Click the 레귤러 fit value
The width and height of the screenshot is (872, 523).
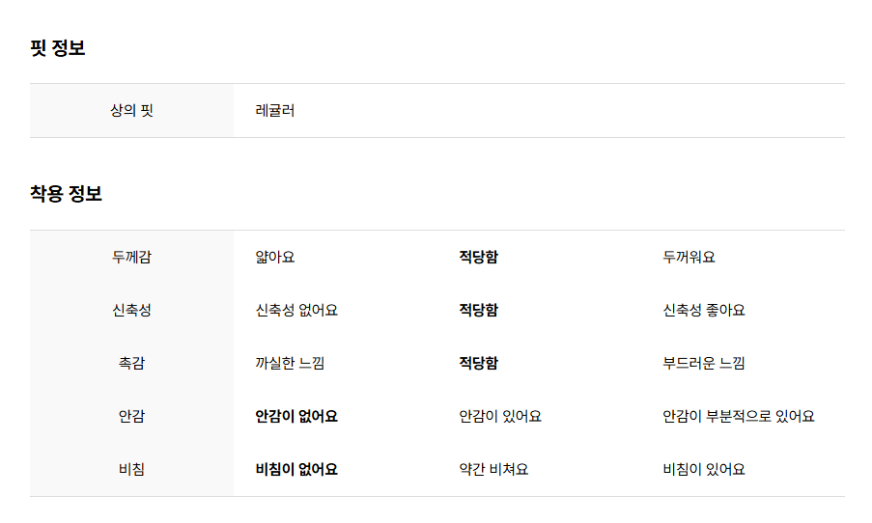[x=274, y=111]
